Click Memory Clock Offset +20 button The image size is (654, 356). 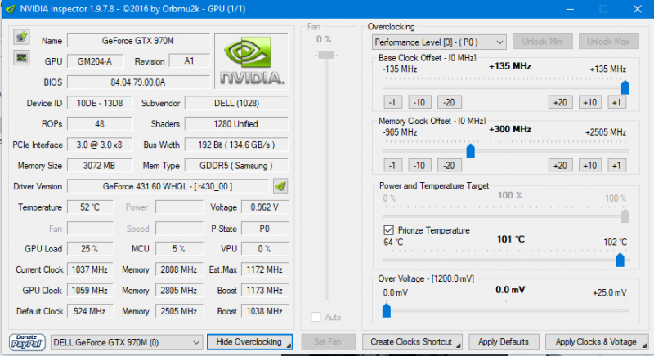click(560, 165)
